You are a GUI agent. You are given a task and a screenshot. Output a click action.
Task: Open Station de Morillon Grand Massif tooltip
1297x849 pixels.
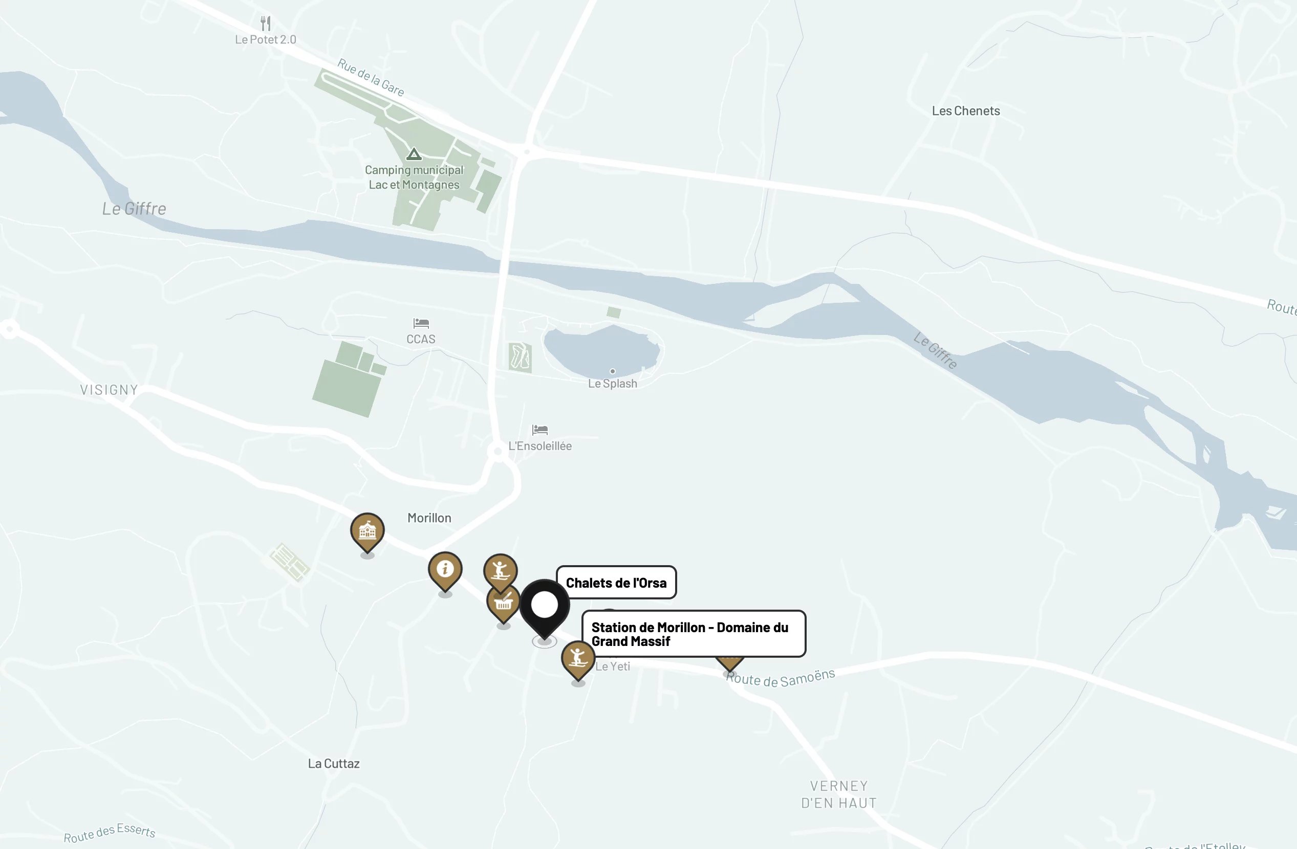click(x=694, y=634)
